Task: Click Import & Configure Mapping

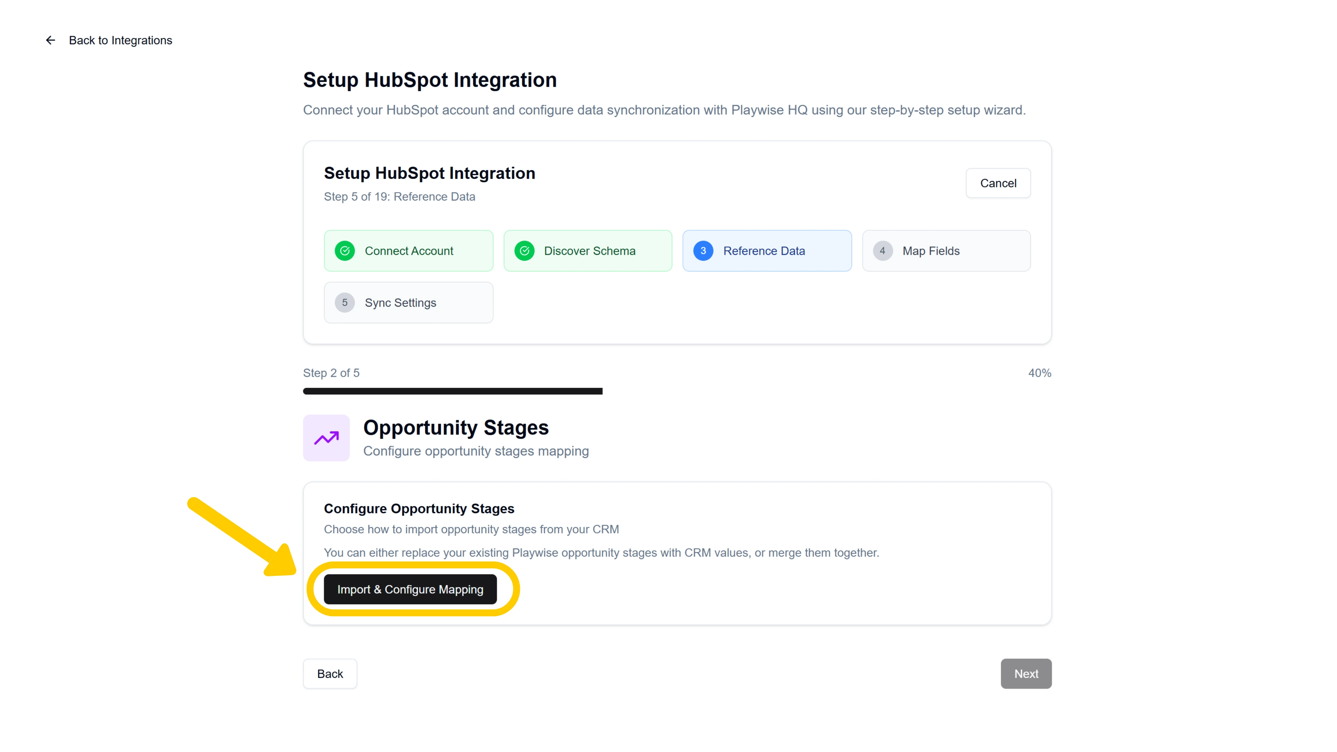Action: pos(410,589)
